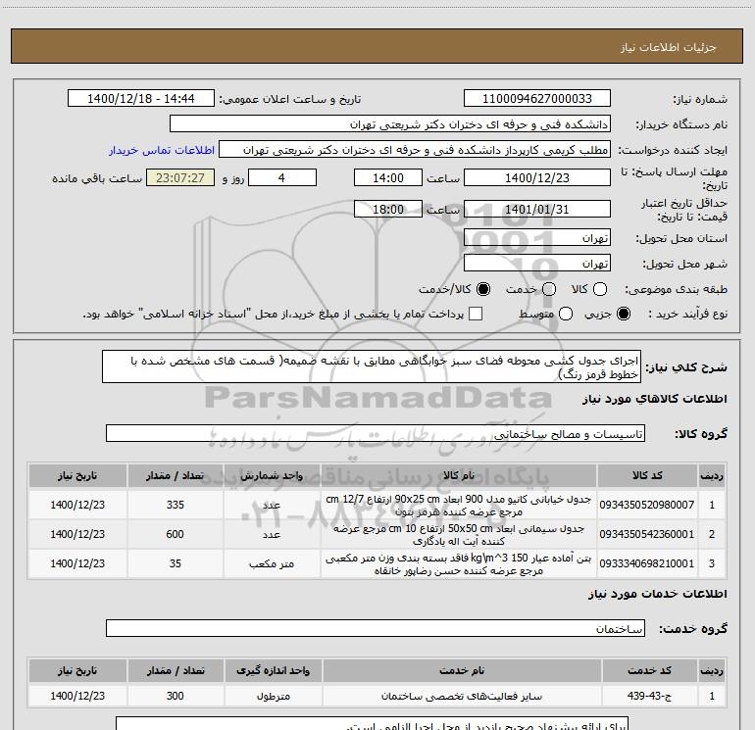This screenshot has height=730, width=755.
Task: Click the service quantity 300 cell
Action: 176,696
